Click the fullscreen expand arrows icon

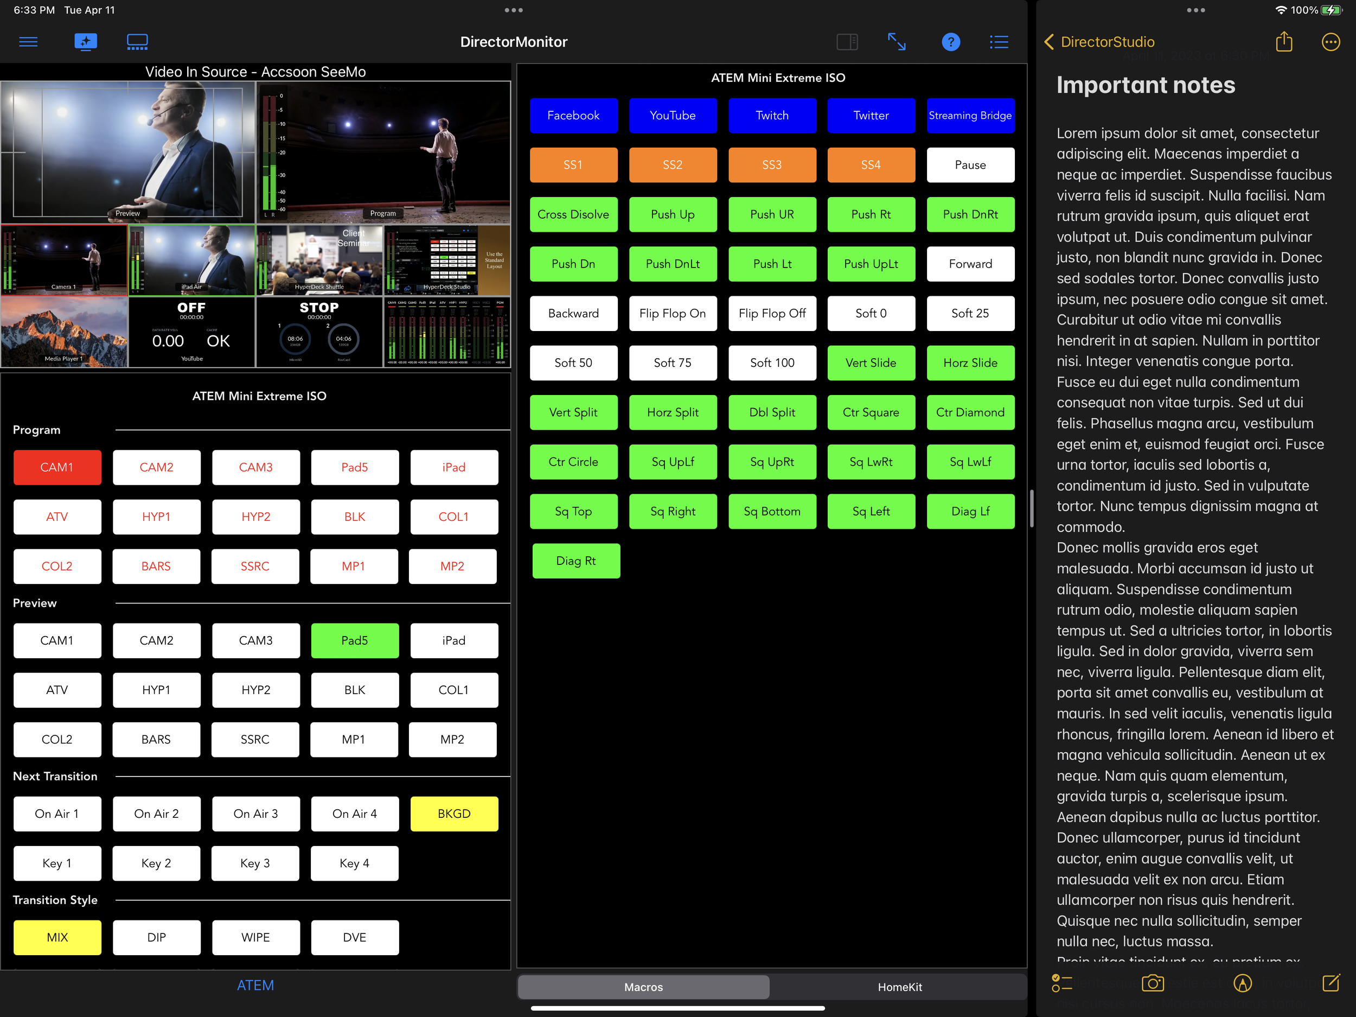(x=896, y=42)
